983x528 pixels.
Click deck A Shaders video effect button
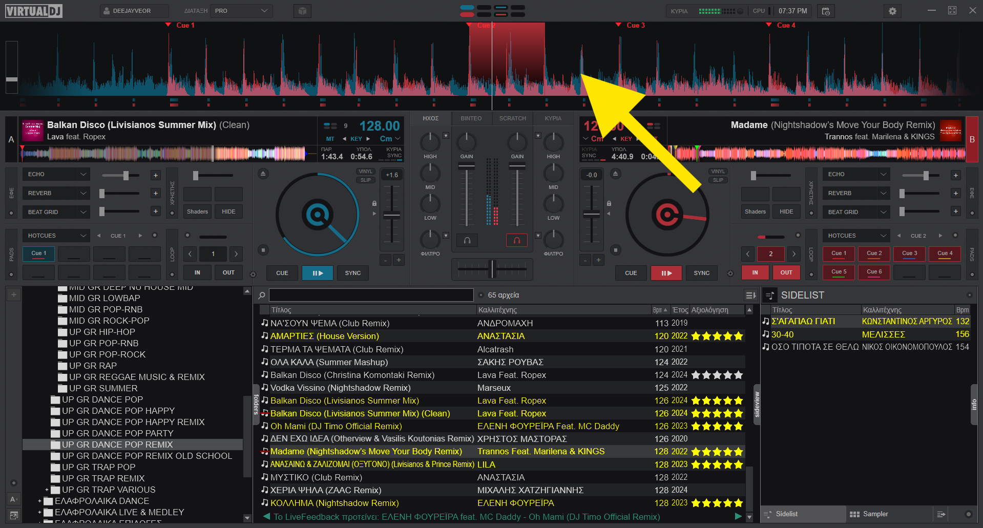tap(197, 212)
